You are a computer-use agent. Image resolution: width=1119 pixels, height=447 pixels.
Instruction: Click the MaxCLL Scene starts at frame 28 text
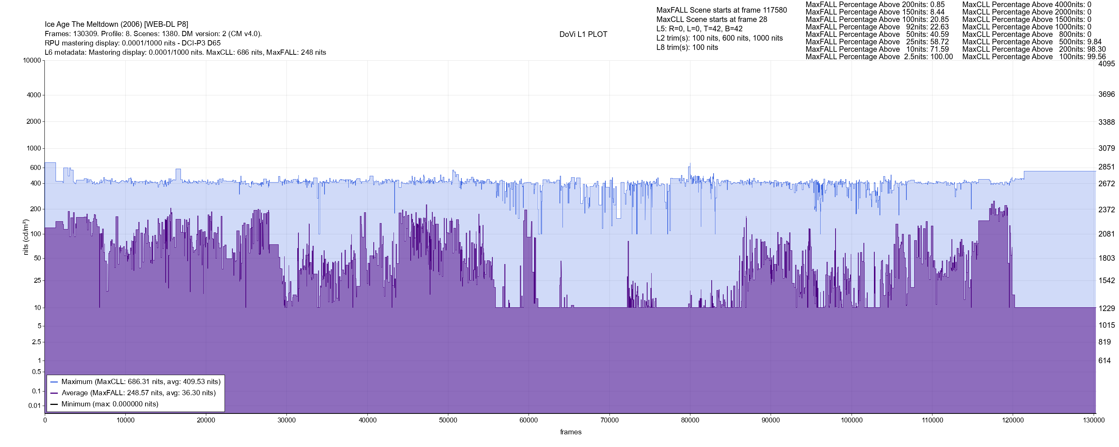(711, 19)
